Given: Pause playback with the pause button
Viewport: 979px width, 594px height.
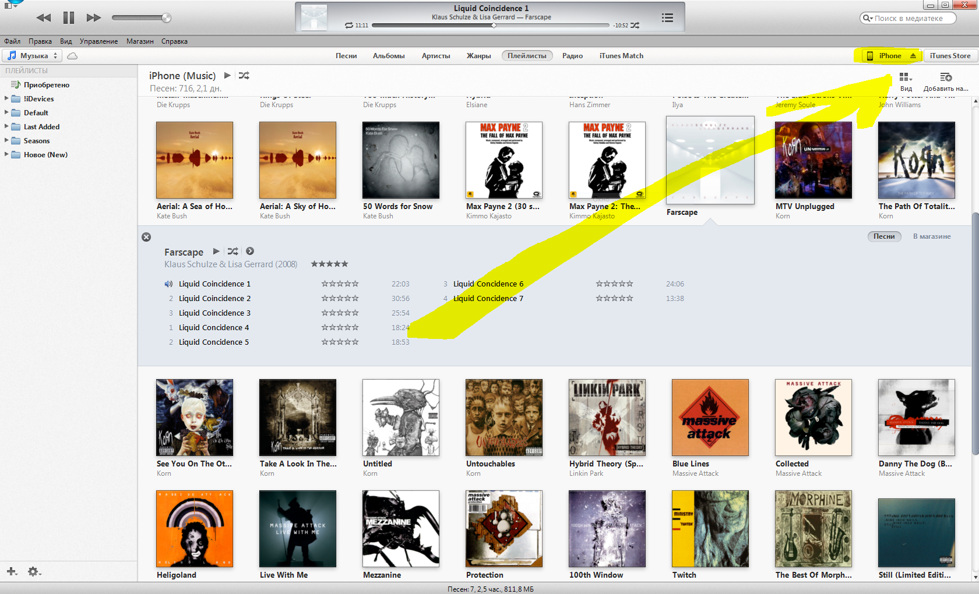Looking at the screenshot, I should pyautogui.click(x=69, y=17).
